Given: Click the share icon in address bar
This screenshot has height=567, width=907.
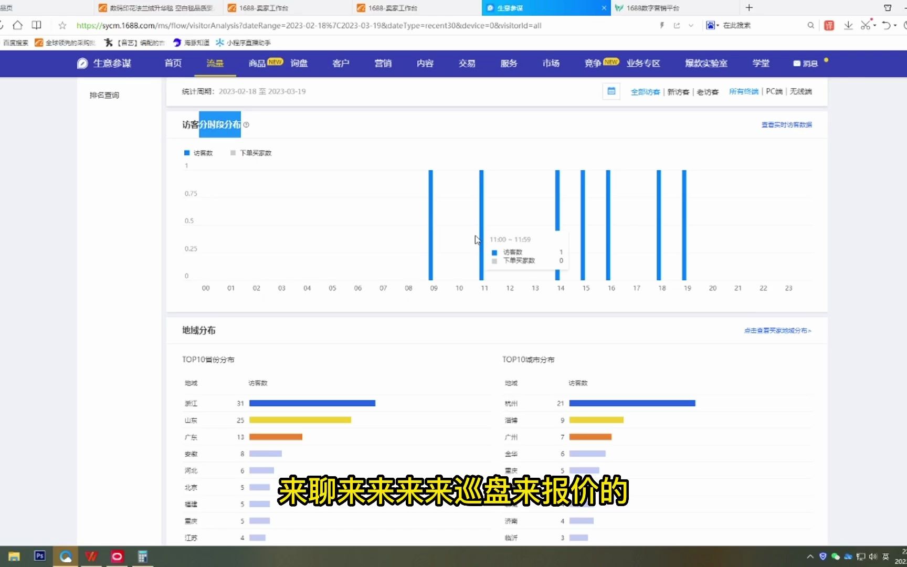Looking at the screenshot, I should (677, 25).
